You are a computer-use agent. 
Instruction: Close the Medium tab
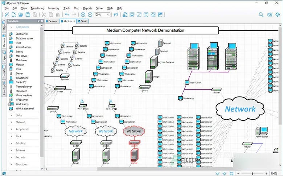coord(74,21)
